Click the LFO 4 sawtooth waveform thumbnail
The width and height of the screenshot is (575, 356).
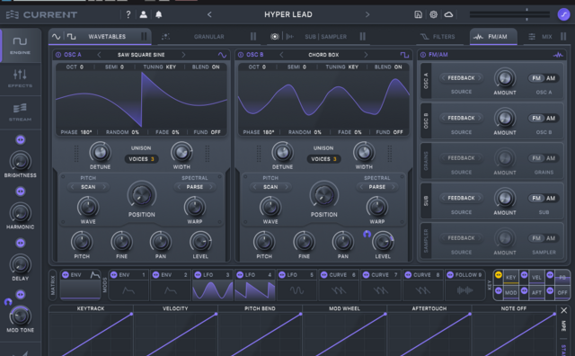[x=254, y=290]
